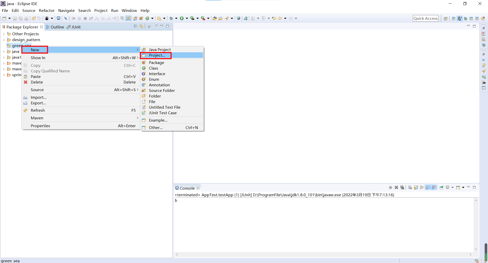Click the Remove Launch X icon
Viewport: 488px width, 263px height.
(x=396, y=188)
